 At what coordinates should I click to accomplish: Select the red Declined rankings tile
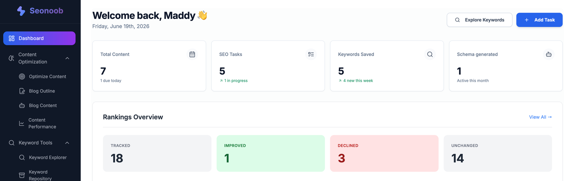click(384, 154)
